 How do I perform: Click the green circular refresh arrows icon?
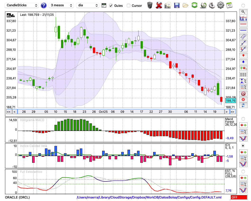(x=194, y=5)
